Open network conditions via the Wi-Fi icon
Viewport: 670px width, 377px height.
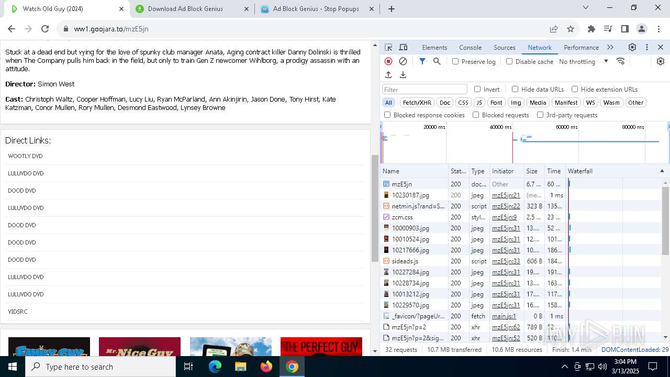click(x=621, y=61)
